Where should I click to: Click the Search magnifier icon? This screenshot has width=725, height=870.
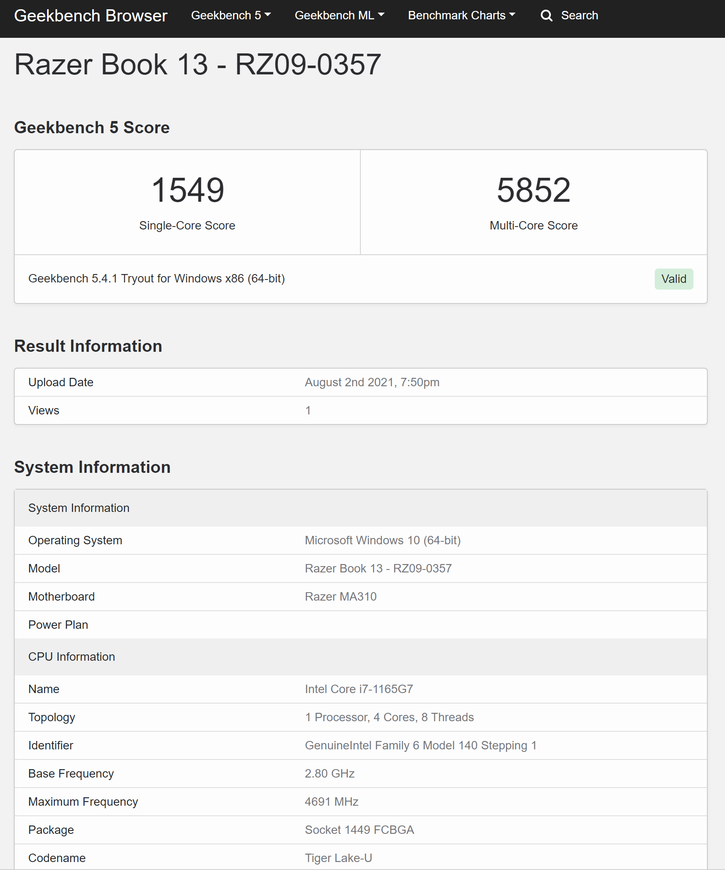[546, 16]
